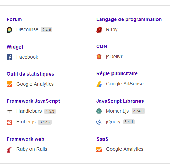Click the Google AdSense icon

click(99, 84)
